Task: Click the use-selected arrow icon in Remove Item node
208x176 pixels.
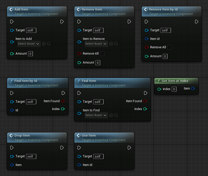Action: click(x=111, y=44)
